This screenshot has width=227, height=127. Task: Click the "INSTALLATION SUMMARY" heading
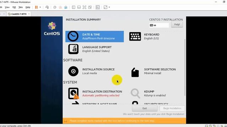click(x=83, y=20)
